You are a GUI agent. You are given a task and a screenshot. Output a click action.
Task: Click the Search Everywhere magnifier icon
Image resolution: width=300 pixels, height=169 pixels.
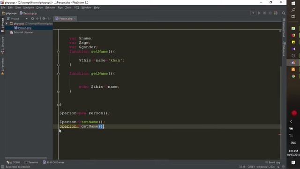(284, 13)
